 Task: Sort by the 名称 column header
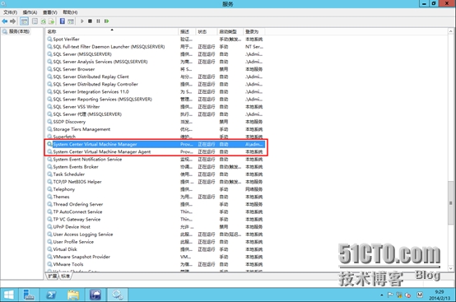(x=112, y=31)
